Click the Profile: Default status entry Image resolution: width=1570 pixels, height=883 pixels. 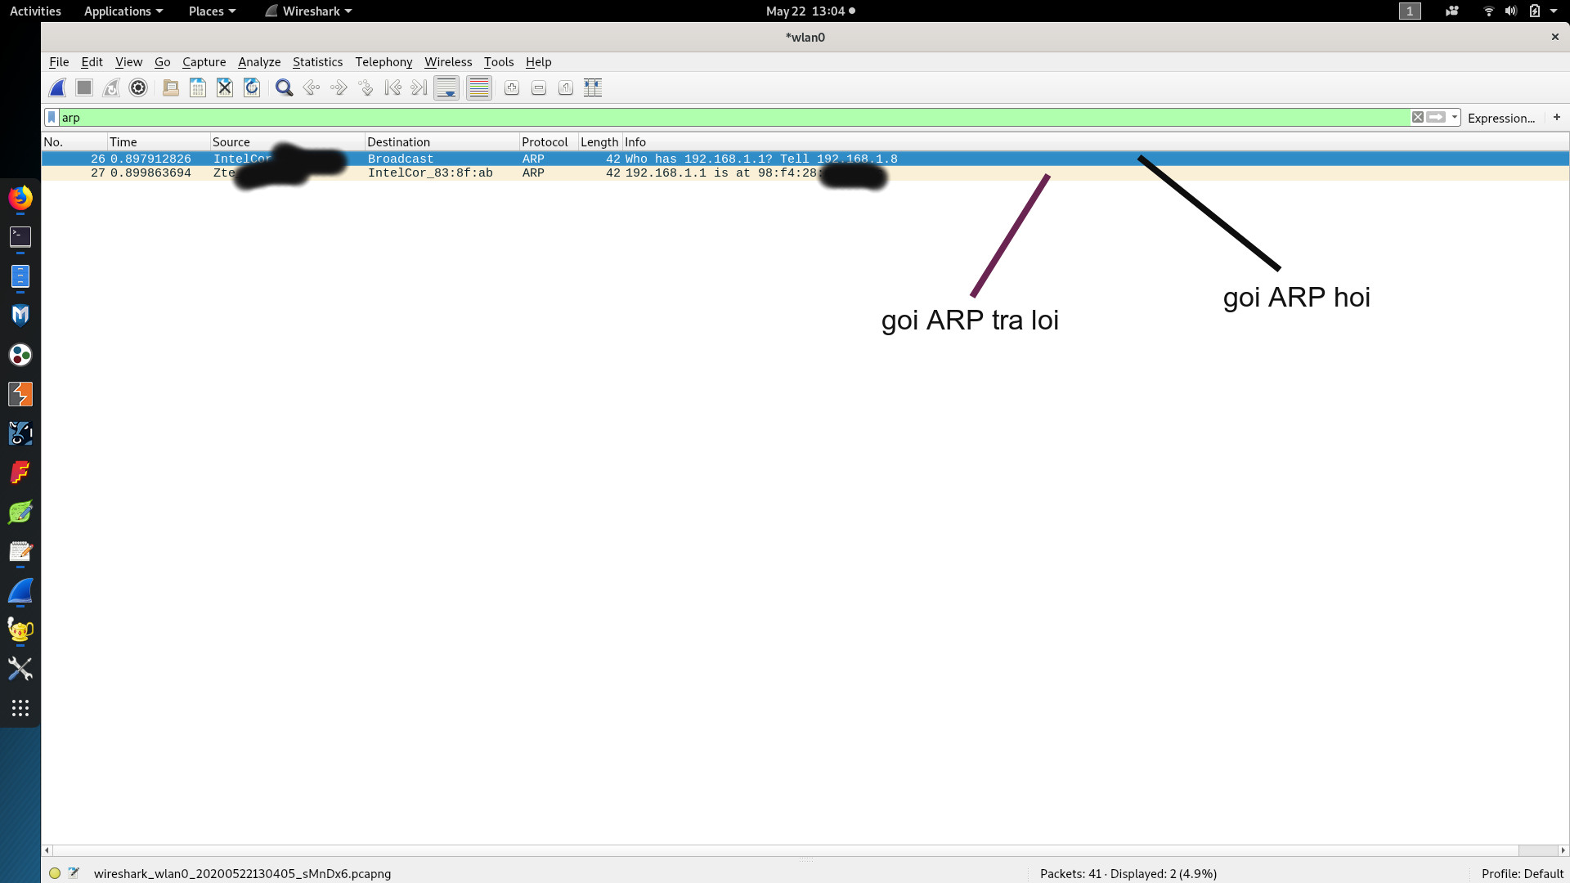point(1522,873)
